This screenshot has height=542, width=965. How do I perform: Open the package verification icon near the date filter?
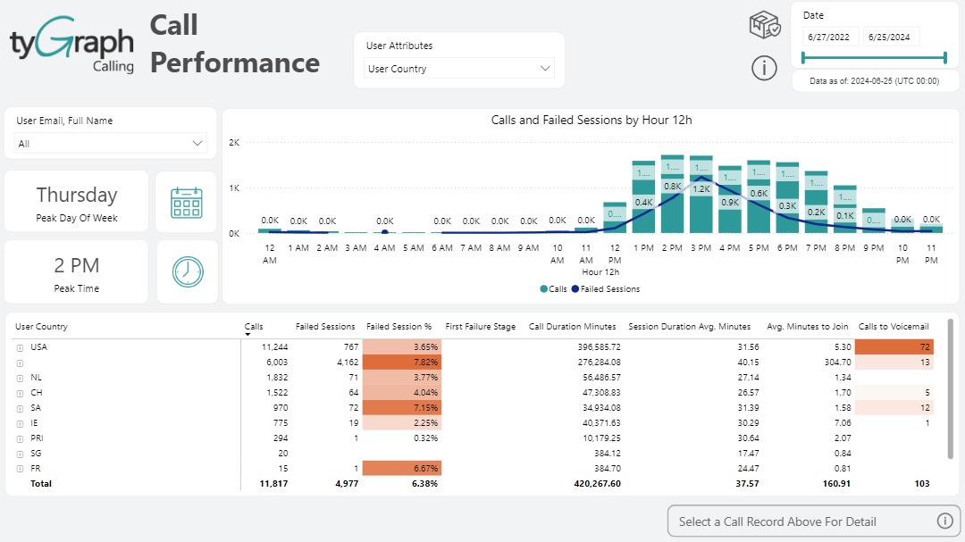(765, 26)
